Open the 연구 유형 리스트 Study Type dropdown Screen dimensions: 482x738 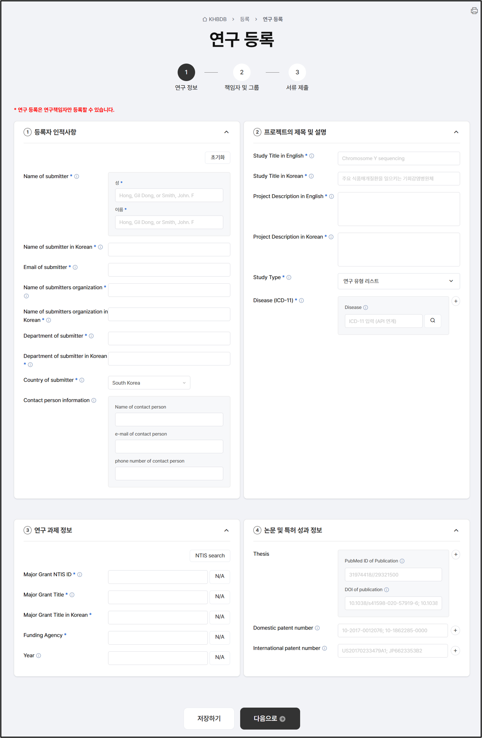coord(398,281)
